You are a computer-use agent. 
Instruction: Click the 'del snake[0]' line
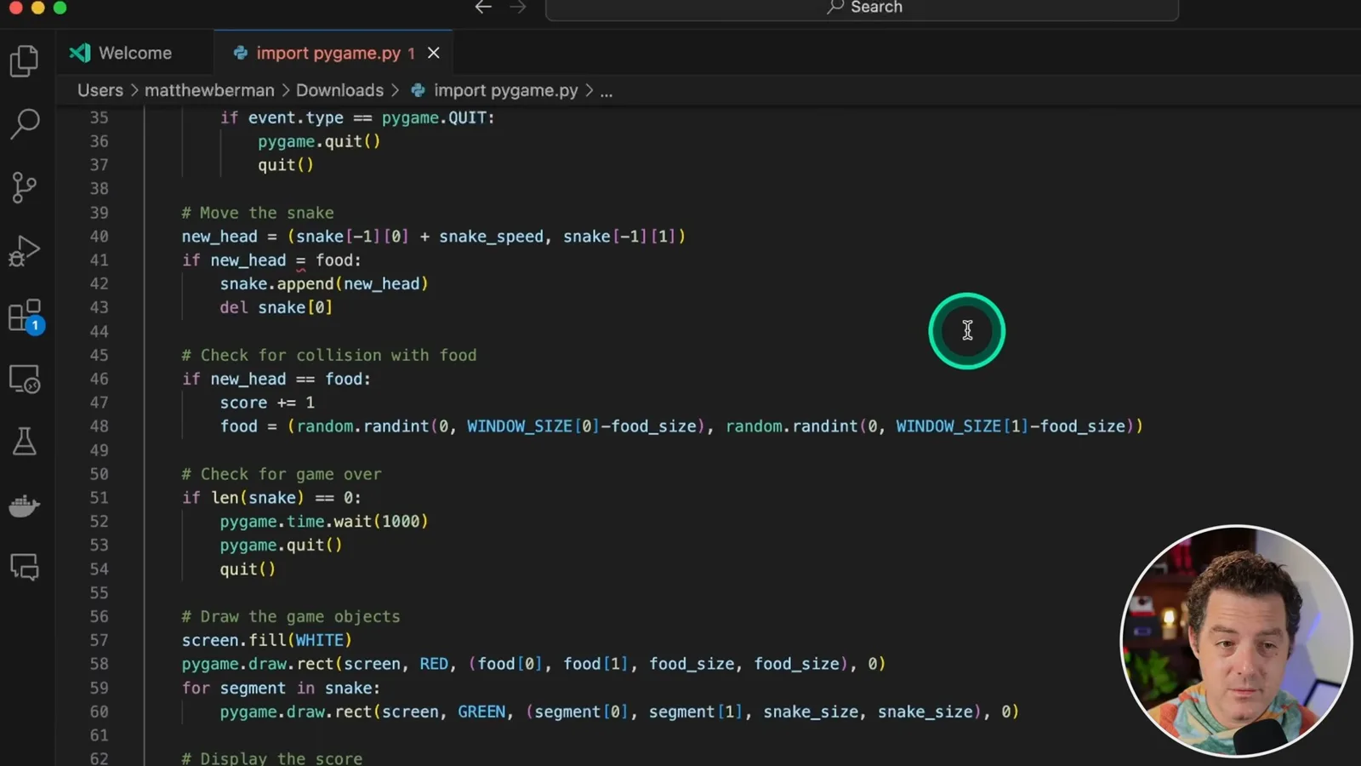click(x=276, y=307)
